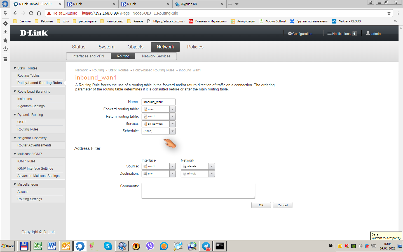This screenshot has height=252, width=403.
Task: Click the Comments text area
Action: [198, 191]
